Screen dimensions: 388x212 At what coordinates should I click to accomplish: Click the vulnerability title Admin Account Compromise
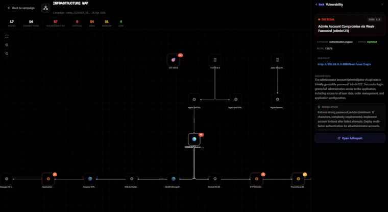346,29
